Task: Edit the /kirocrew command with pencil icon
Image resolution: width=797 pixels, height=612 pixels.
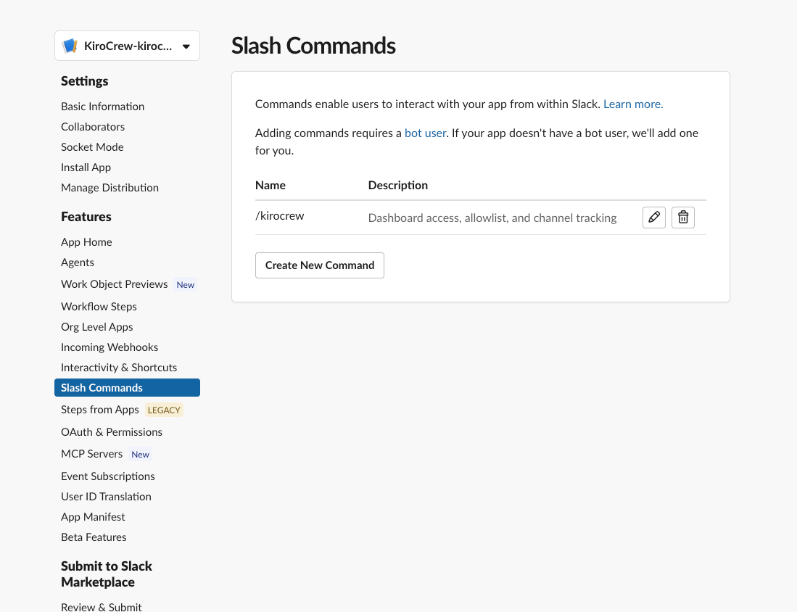Action: click(653, 218)
